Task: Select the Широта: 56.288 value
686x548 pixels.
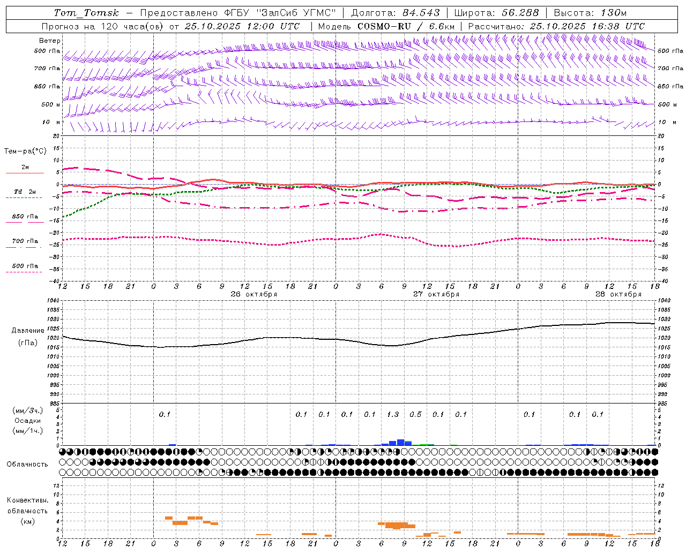Action: click(x=496, y=13)
